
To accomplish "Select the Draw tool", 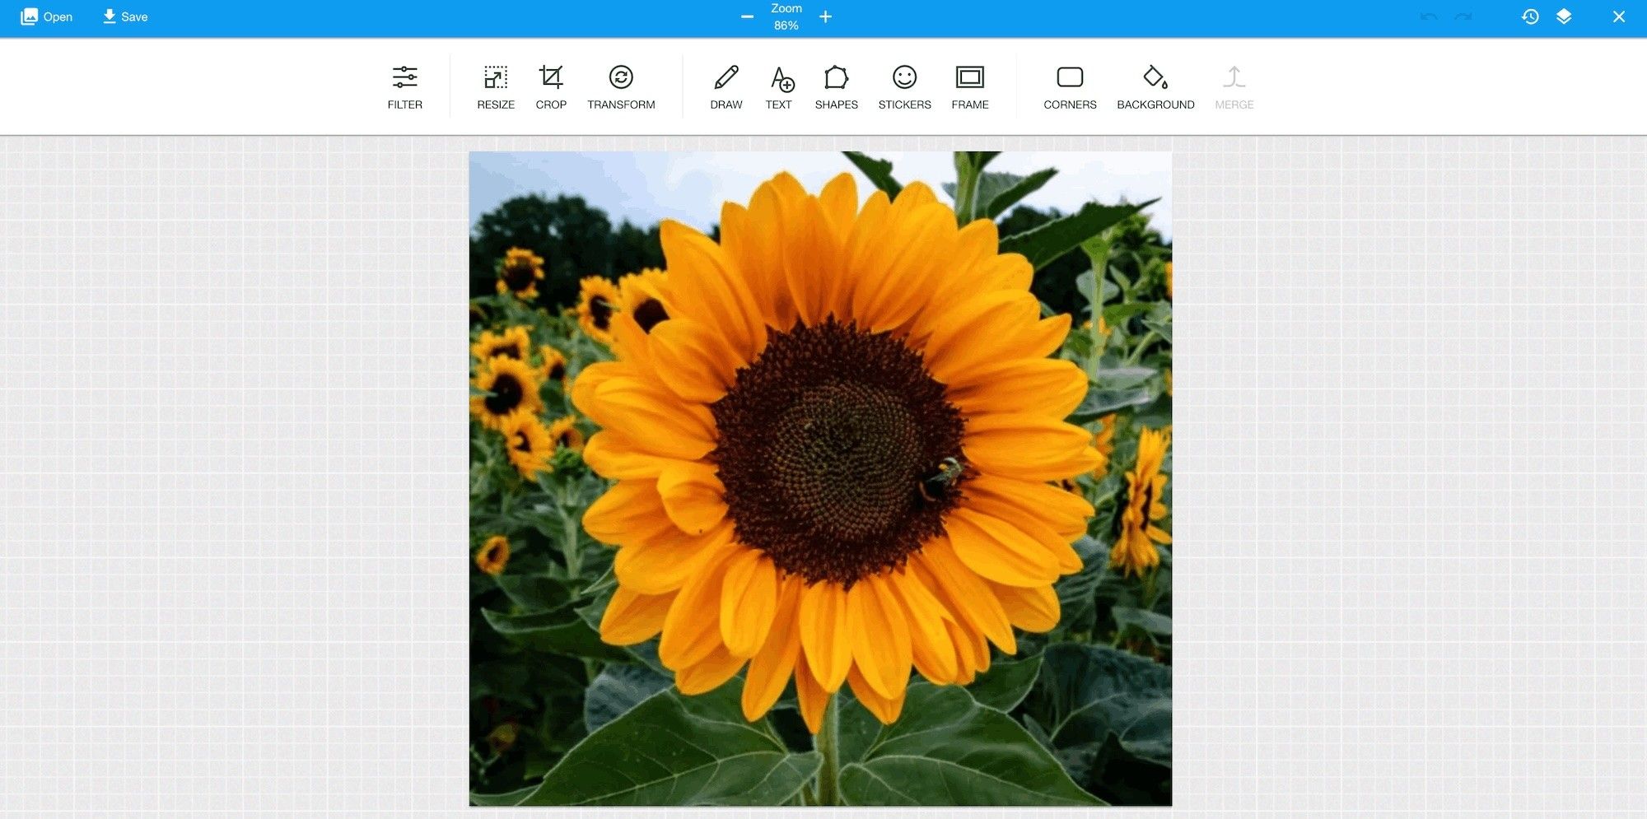I will pos(726,86).
